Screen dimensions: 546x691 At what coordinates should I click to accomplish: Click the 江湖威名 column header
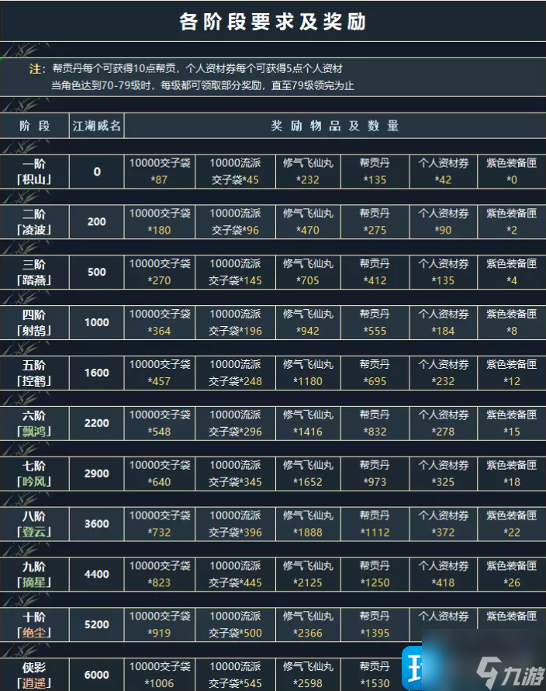point(96,126)
